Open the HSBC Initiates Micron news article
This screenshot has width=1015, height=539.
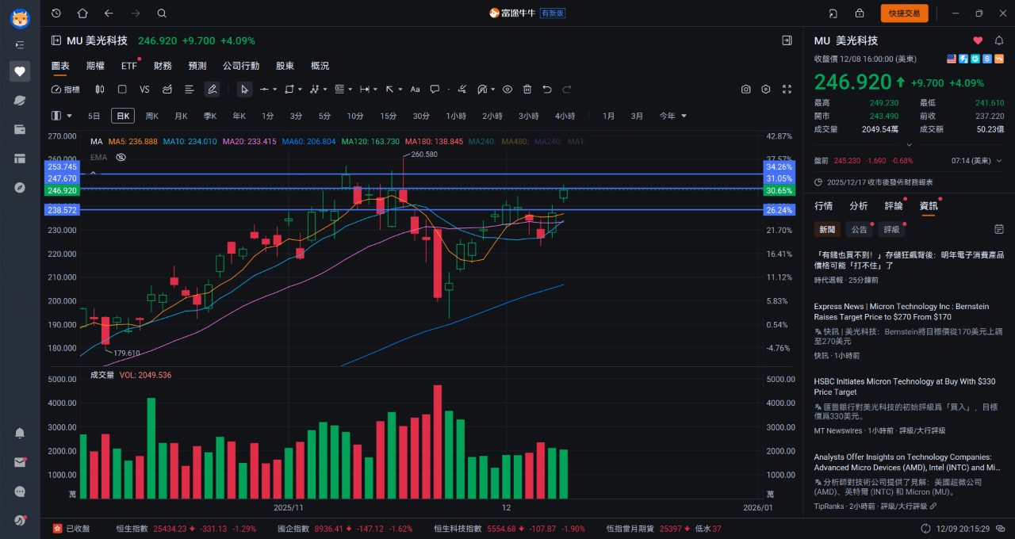coord(905,387)
